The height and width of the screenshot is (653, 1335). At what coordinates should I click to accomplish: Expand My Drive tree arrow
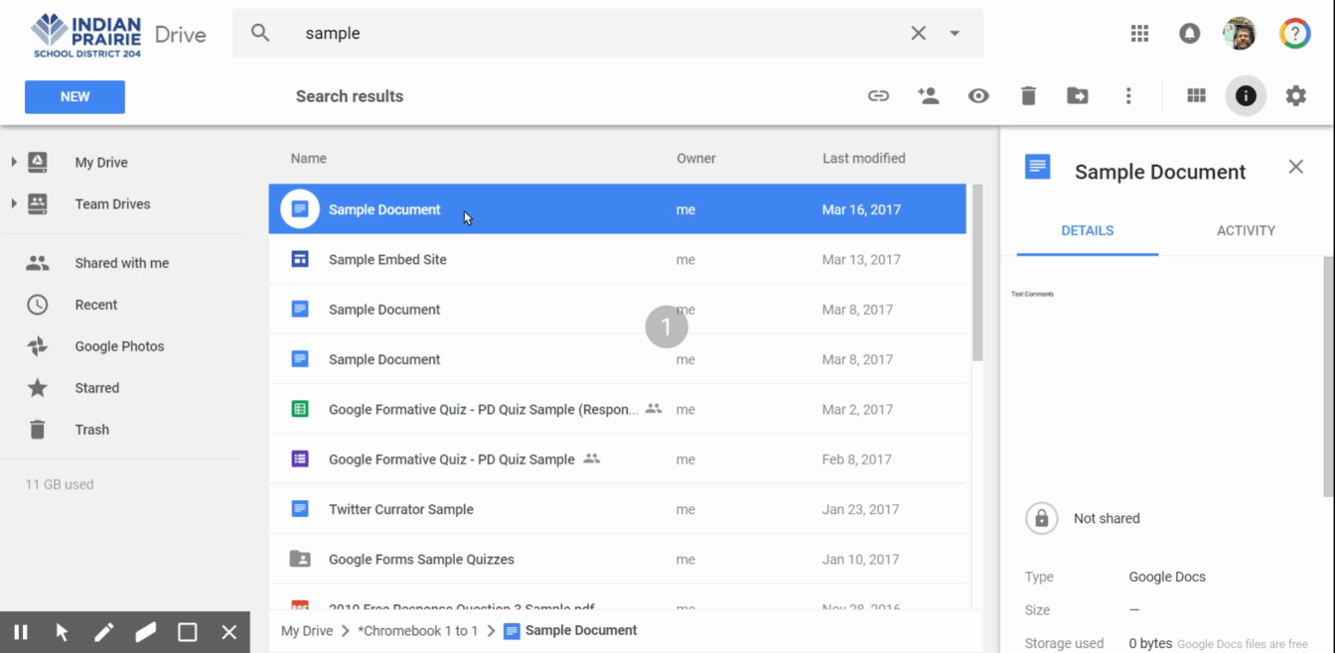pos(13,162)
